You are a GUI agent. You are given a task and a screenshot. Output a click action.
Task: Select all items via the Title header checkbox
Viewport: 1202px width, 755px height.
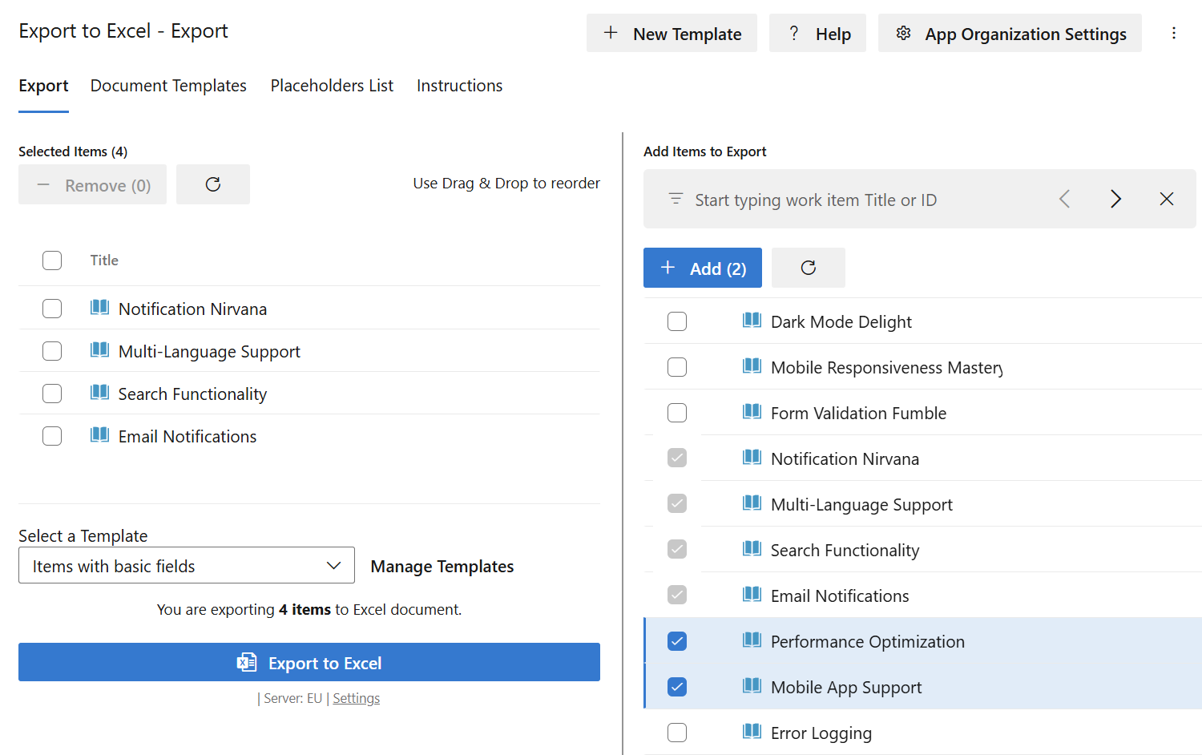pyautogui.click(x=51, y=260)
